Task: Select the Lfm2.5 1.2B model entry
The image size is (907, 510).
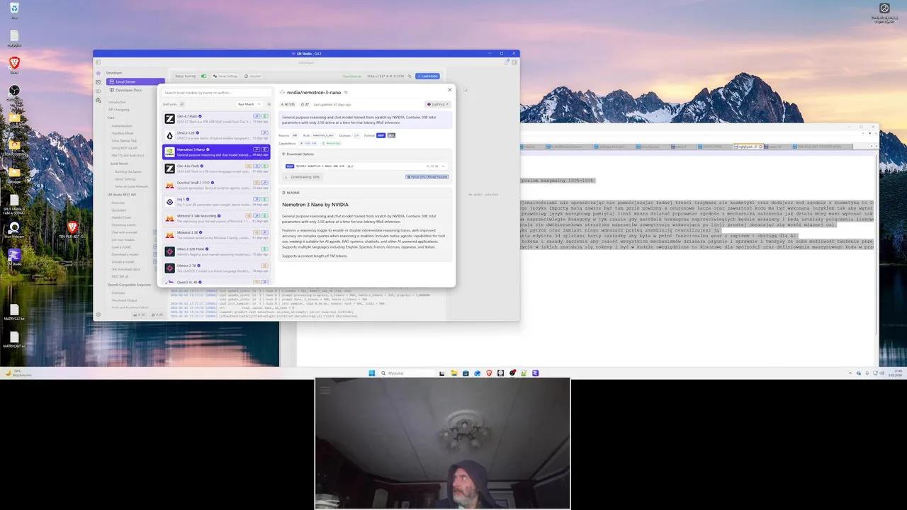Action: point(216,135)
